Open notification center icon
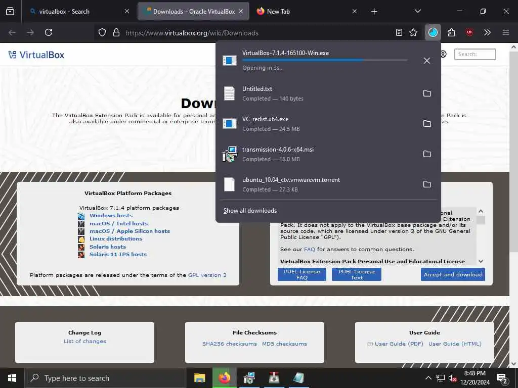 click(502, 378)
